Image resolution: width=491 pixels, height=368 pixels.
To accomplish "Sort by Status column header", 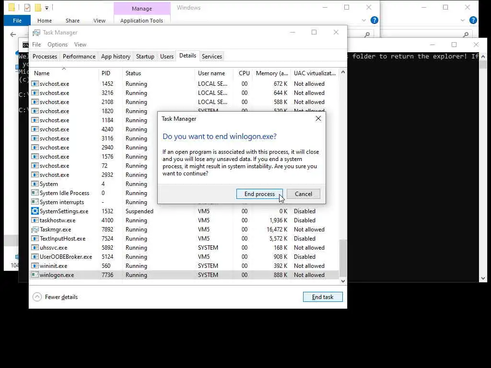I will pyautogui.click(x=158, y=73).
